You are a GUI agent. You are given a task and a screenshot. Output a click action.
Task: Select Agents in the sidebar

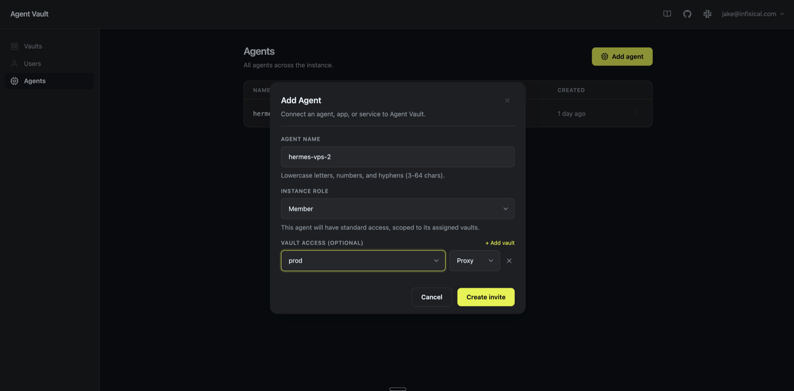(x=49, y=81)
